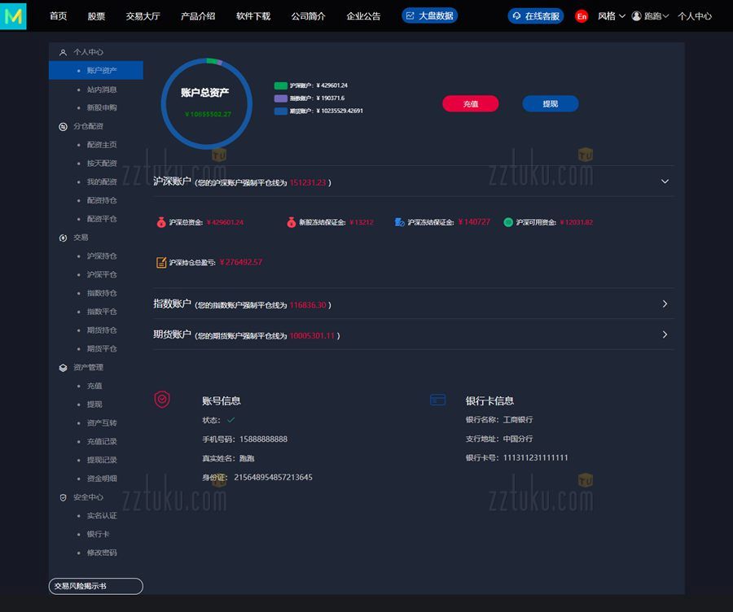The image size is (733, 612).
Task: Click the green 沪深账户 legend swatch
Action: point(281,85)
